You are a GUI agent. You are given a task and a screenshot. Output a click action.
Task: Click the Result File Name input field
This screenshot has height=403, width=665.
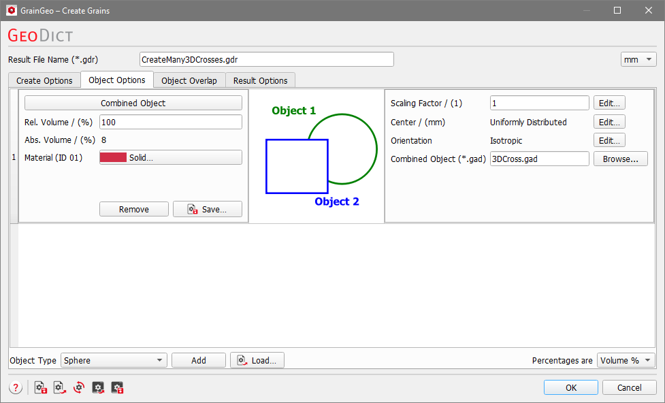coord(266,59)
